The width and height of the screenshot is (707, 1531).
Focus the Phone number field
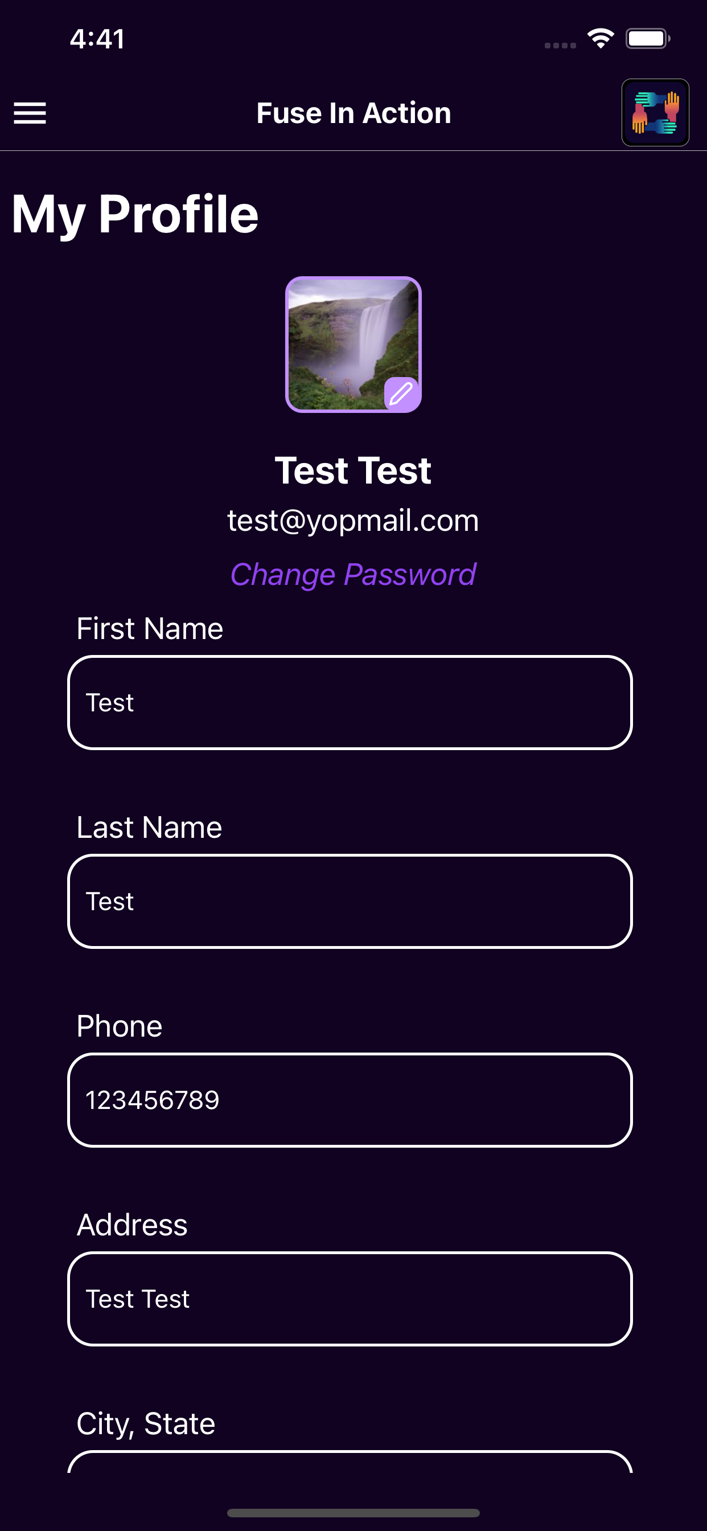[x=350, y=1100]
